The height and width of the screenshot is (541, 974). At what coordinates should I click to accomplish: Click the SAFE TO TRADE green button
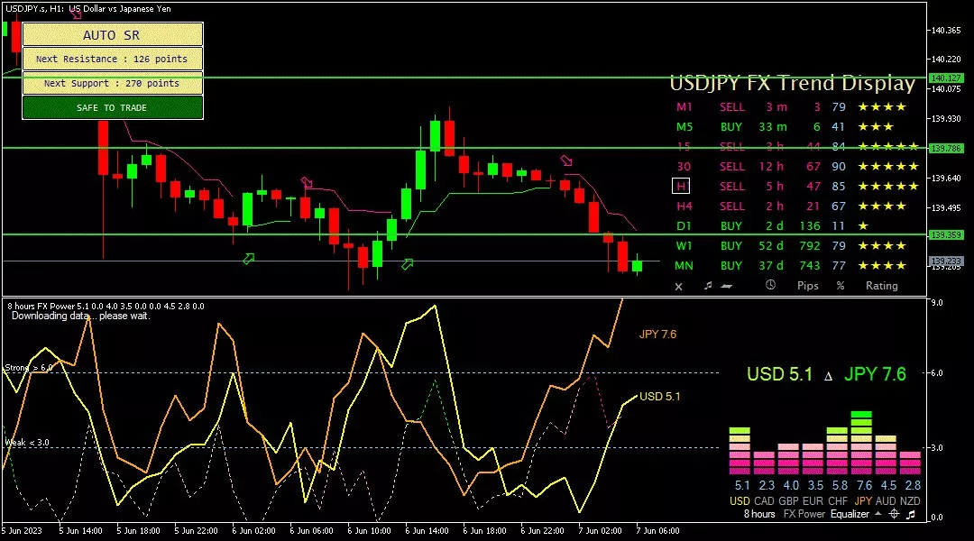pyautogui.click(x=113, y=107)
